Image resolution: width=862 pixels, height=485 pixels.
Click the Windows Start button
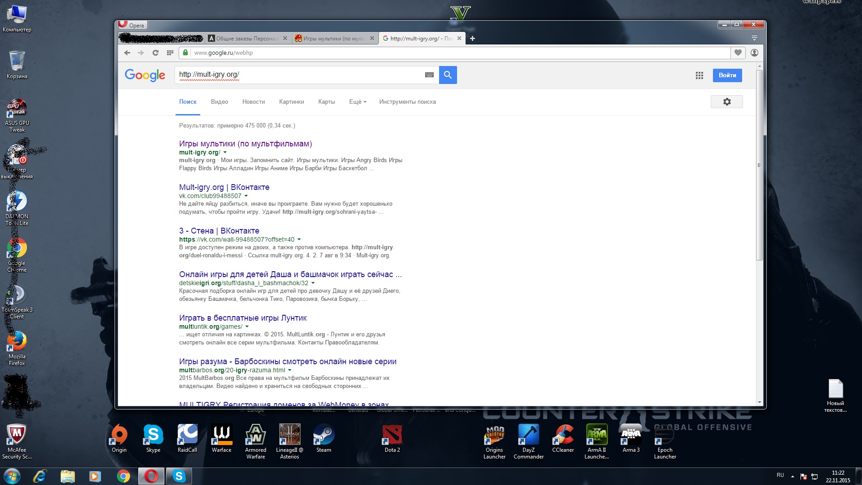tap(12, 476)
